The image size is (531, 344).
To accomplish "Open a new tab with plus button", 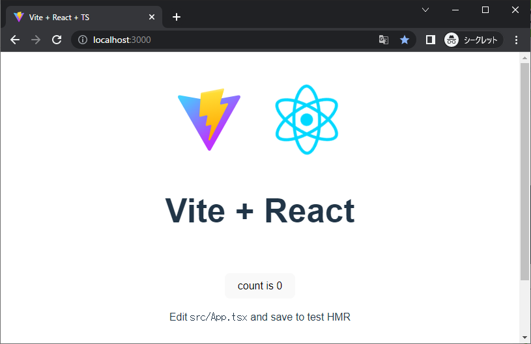I will click(177, 17).
